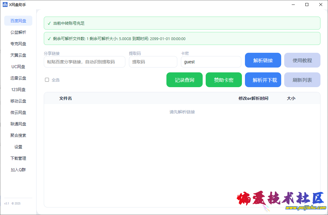
Task: Click the 分享链接 input field
Action: point(85,62)
